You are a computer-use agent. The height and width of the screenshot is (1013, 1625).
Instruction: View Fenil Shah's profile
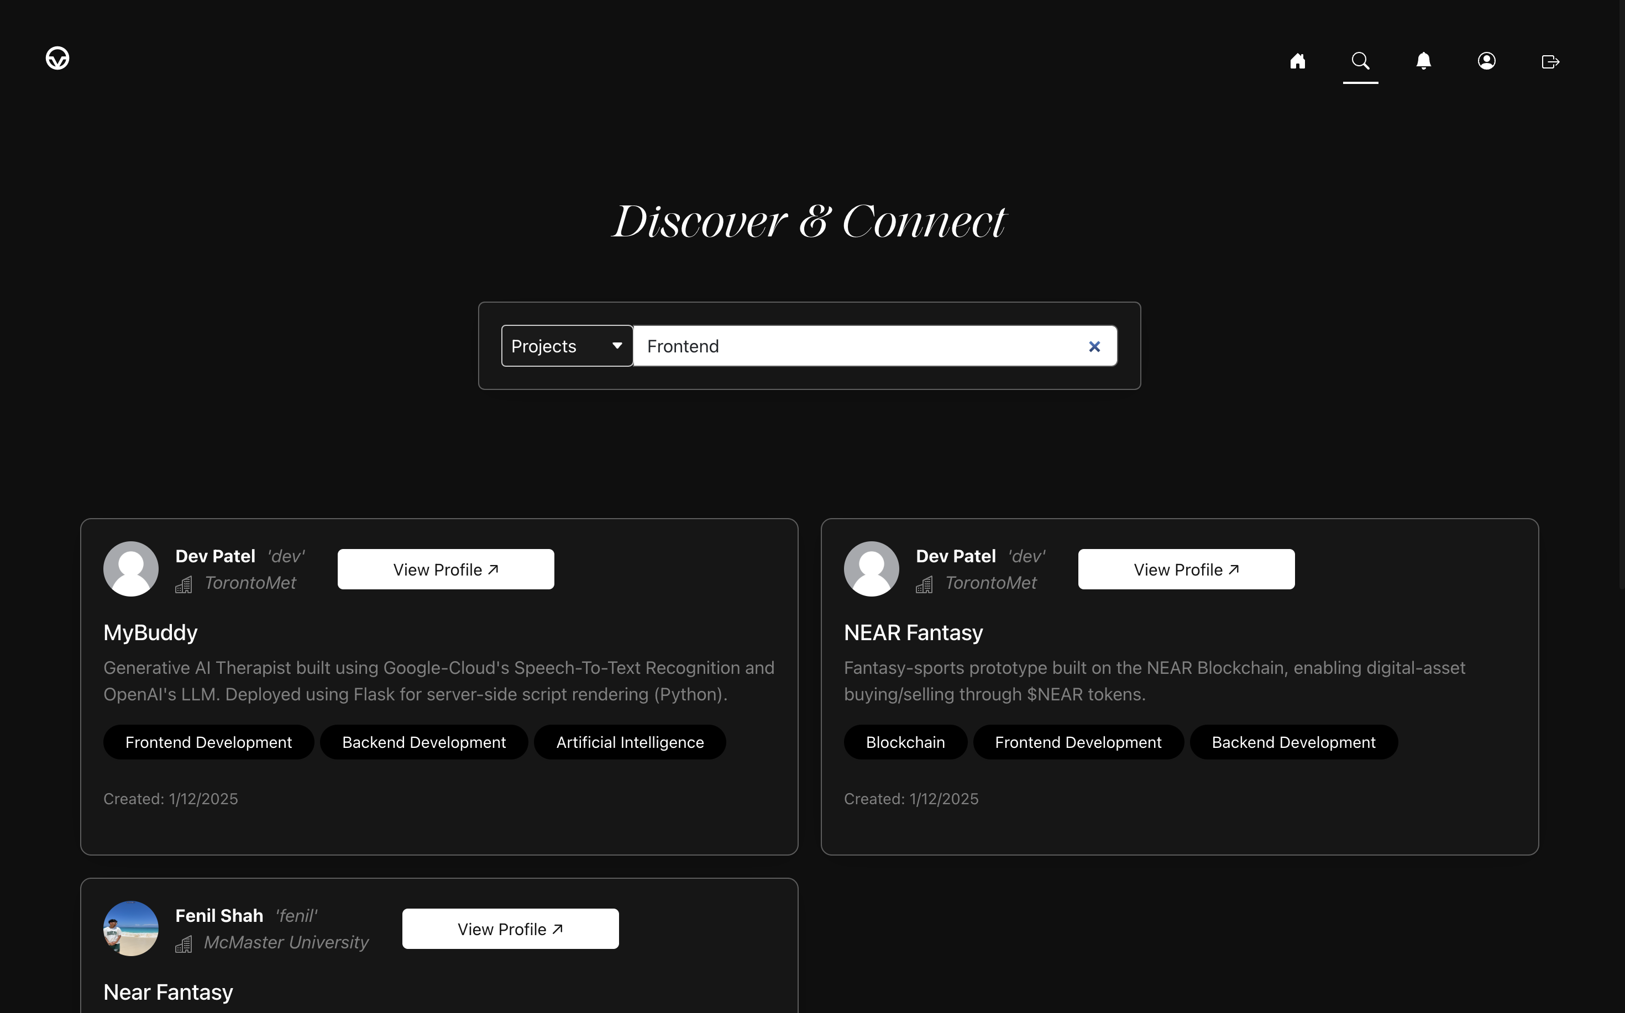(510, 928)
